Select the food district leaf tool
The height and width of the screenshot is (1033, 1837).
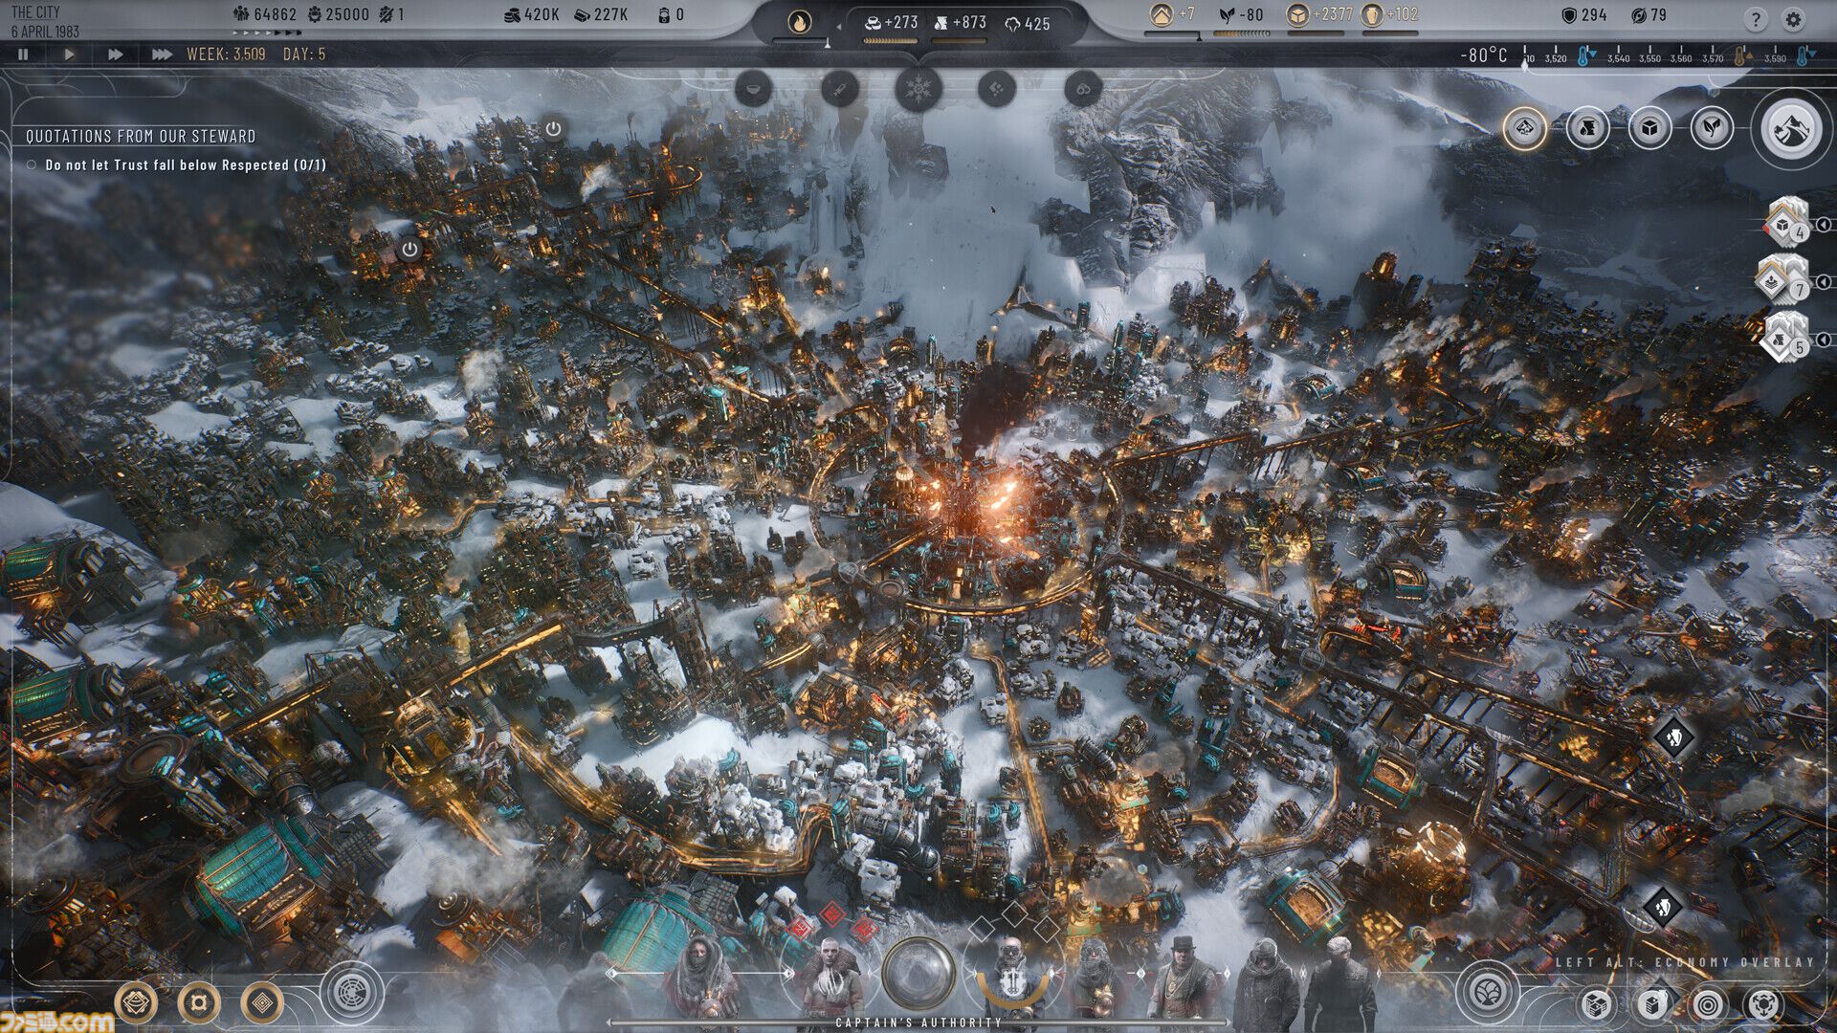coord(1712,127)
